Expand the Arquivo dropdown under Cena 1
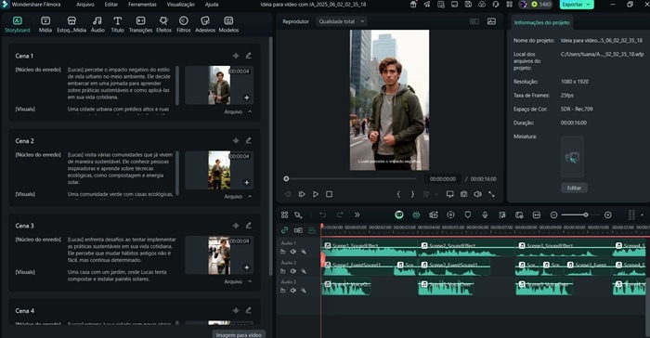 238,112
